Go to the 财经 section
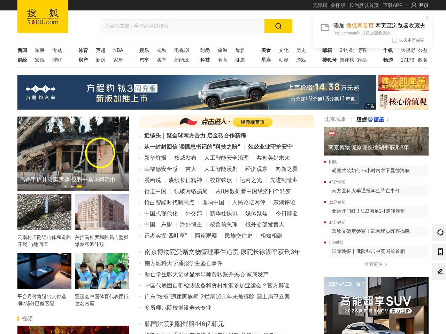This screenshot has width=446, height=334. 22,60
